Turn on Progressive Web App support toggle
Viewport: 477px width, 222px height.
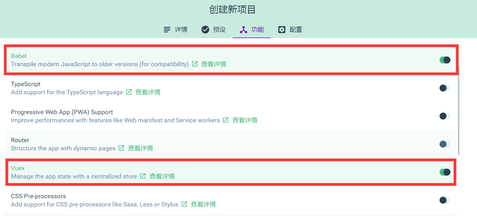pyautogui.click(x=445, y=116)
